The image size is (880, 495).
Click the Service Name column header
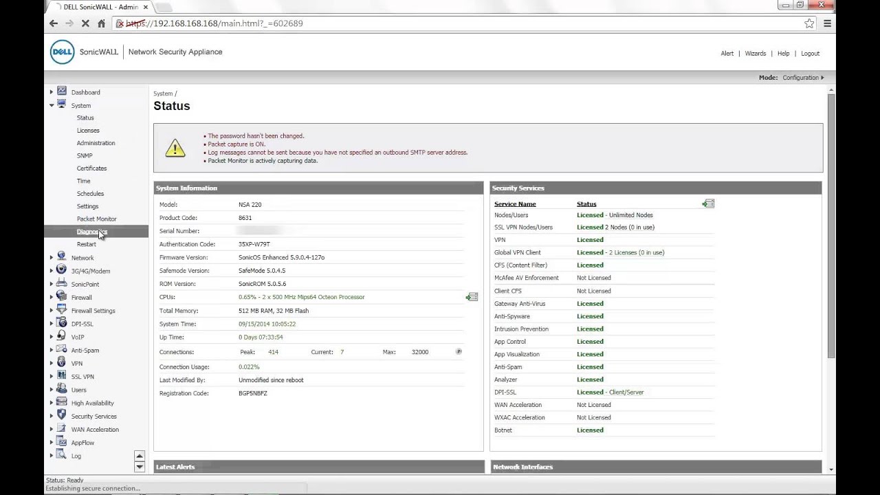pos(515,204)
